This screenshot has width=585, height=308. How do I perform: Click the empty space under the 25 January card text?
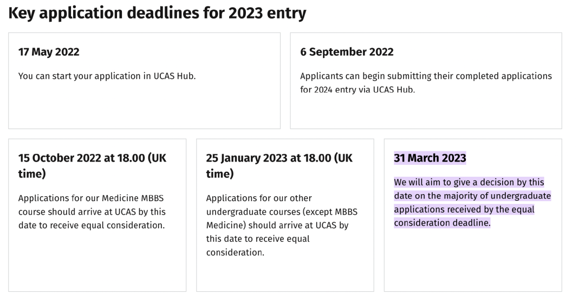[285, 274]
